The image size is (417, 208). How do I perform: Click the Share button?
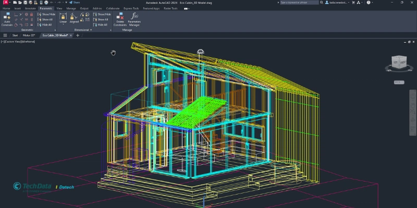(x=74, y=3)
